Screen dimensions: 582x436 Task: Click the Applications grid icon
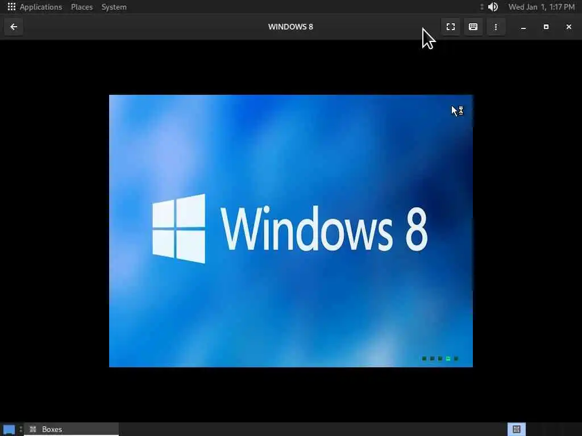(11, 7)
